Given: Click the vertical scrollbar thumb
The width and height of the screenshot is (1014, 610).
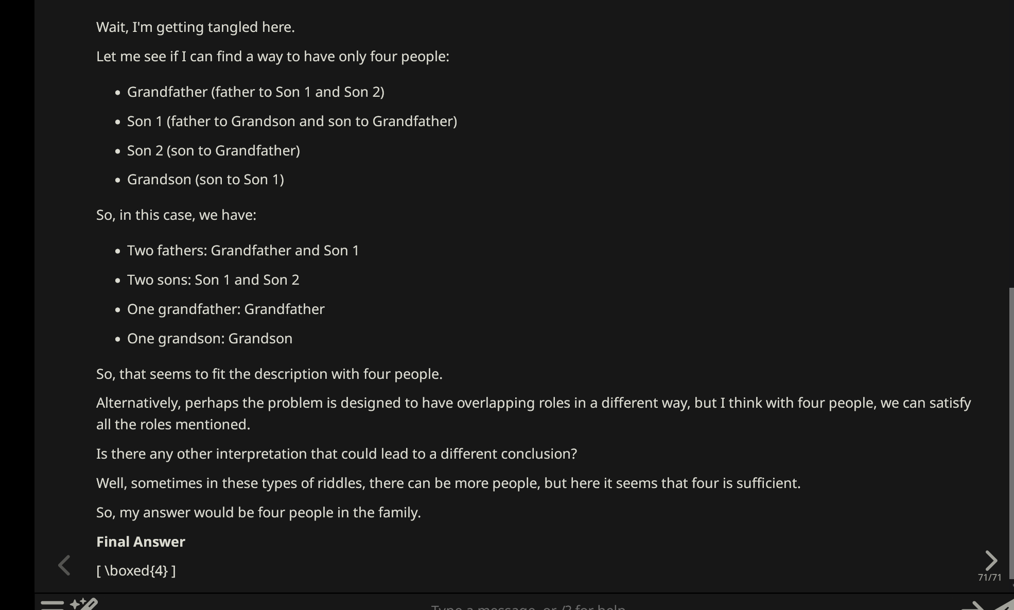Looking at the screenshot, I should click(1011, 433).
